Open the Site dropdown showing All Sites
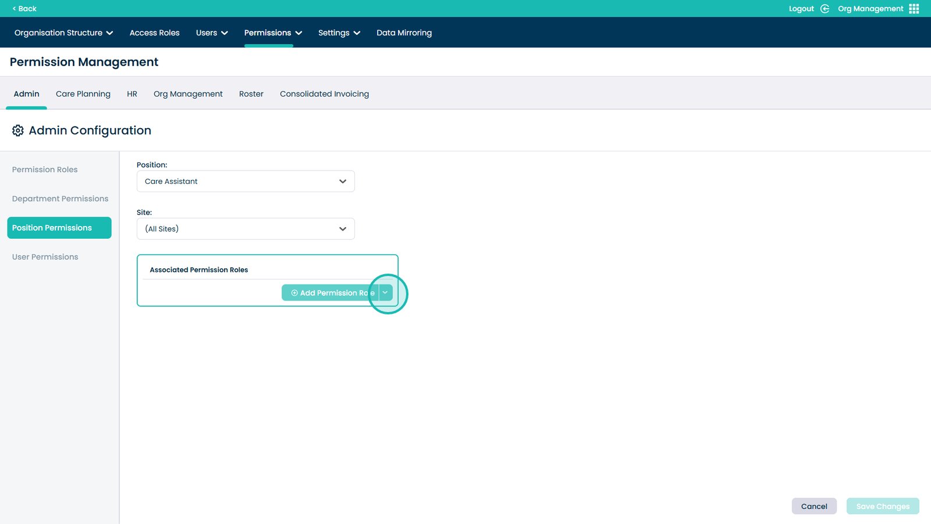 click(245, 229)
